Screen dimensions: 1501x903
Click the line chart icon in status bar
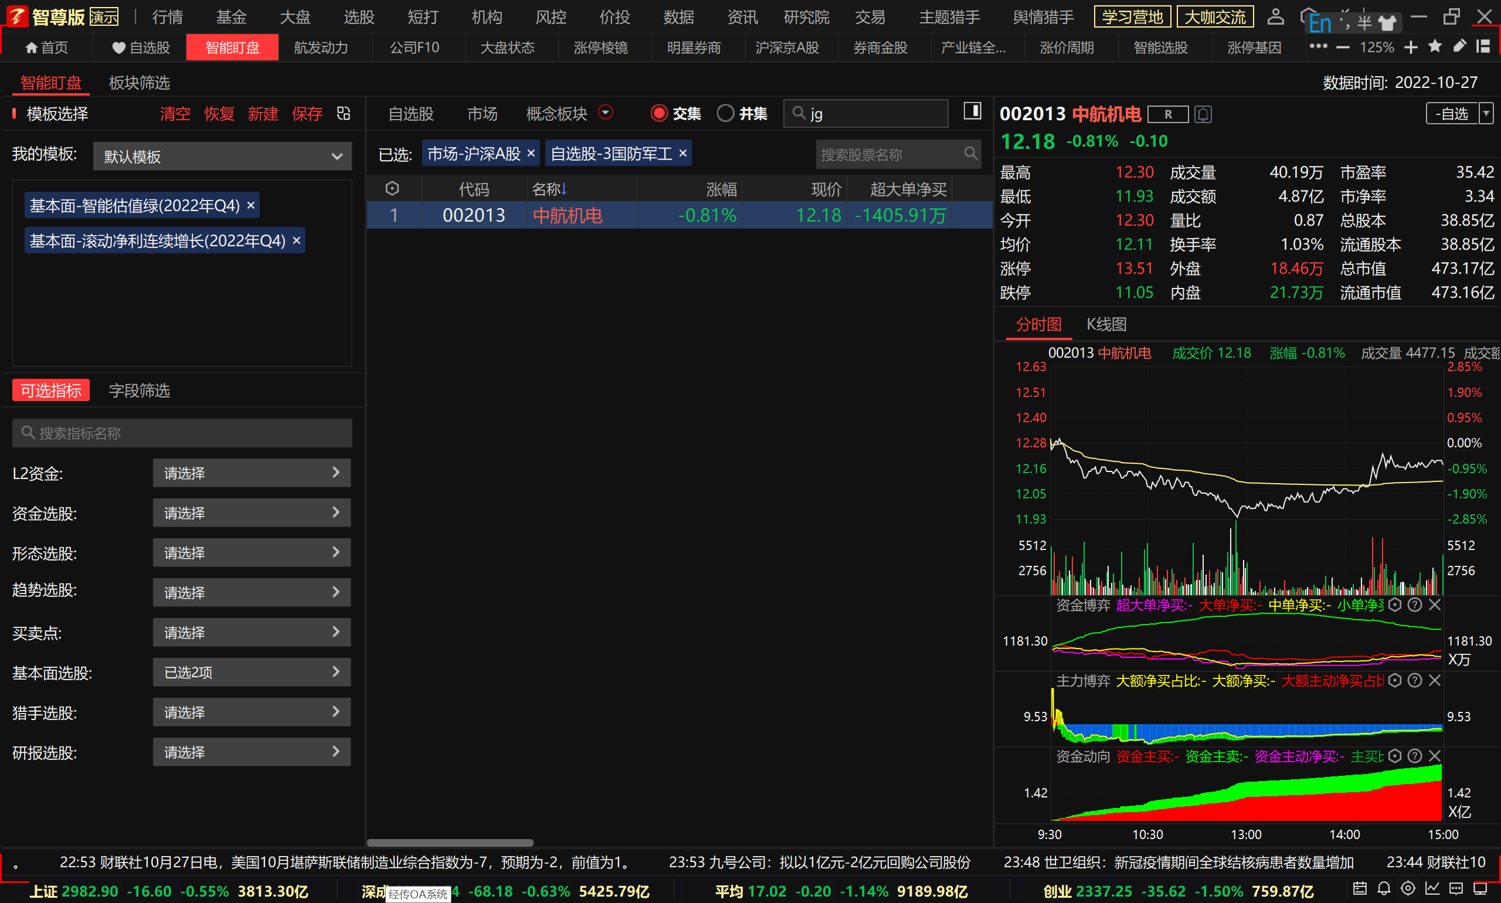click(x=1432, y=888)
